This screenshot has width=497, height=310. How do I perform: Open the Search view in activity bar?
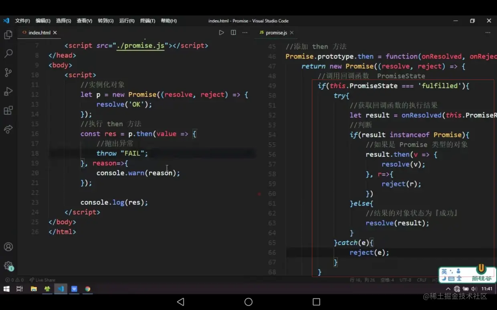[8, 54]
